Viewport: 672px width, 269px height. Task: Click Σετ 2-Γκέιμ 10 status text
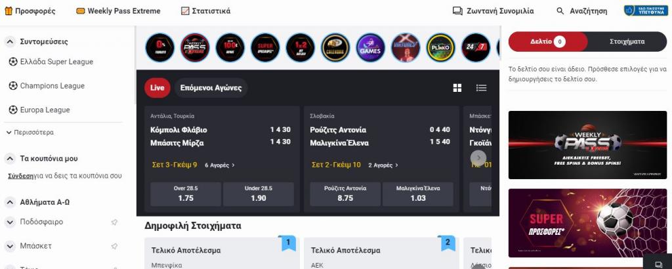[x=336, y=165]
